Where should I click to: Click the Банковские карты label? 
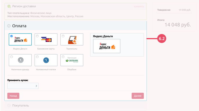46,49
